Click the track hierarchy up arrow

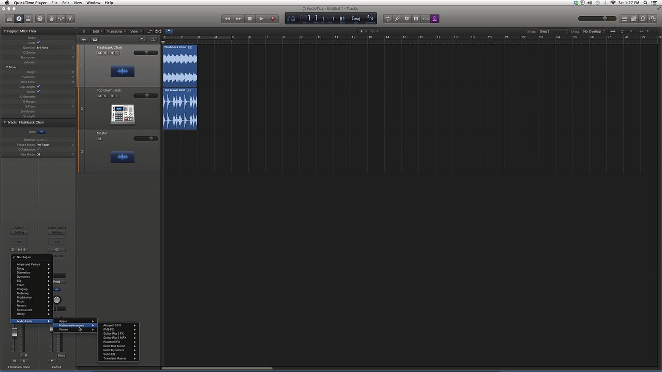tap(84, 31)
